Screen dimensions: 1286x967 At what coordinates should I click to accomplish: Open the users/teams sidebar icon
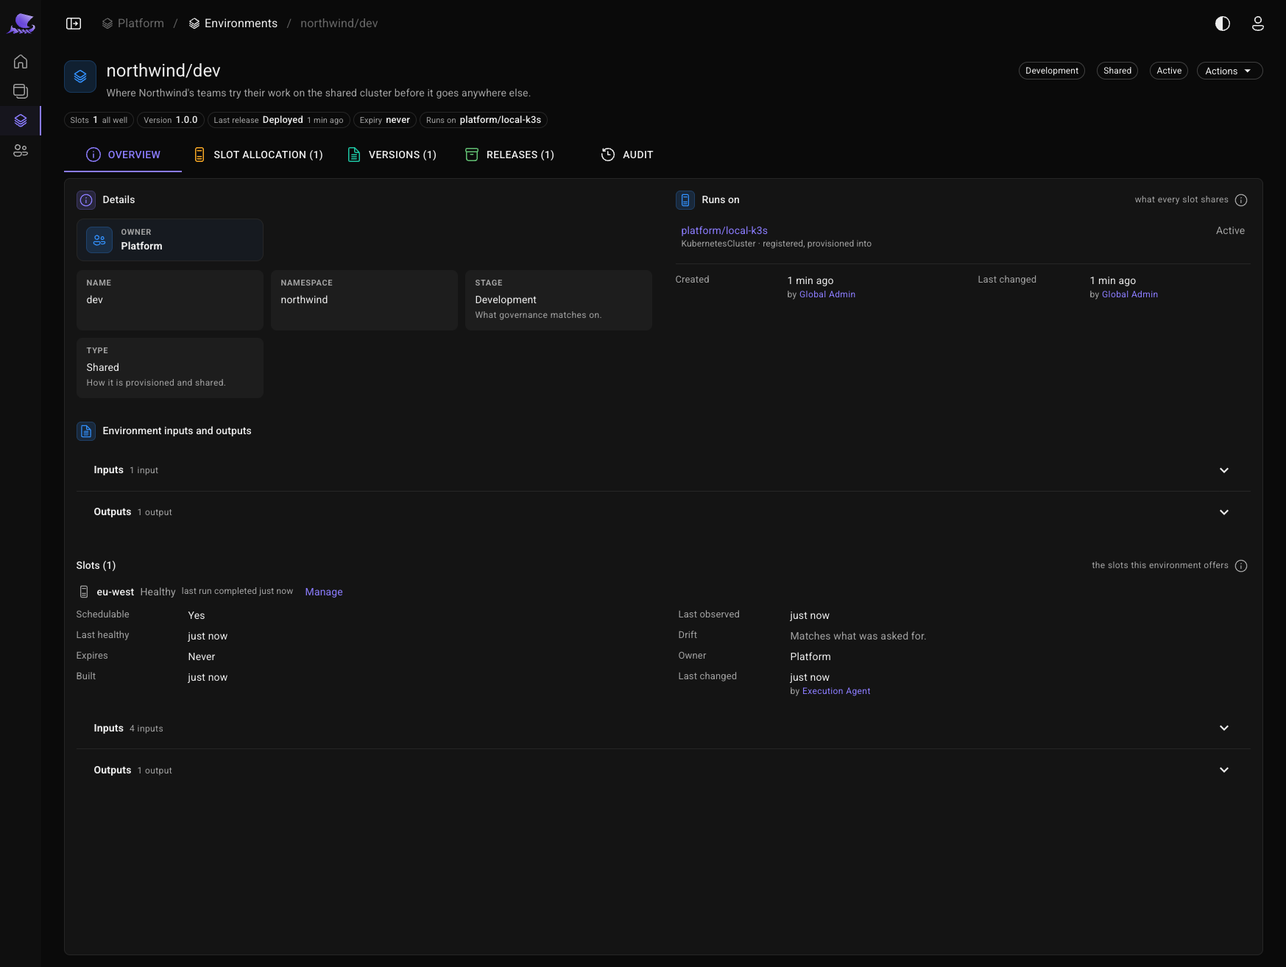pyautogui.click(x=21, y=150)
